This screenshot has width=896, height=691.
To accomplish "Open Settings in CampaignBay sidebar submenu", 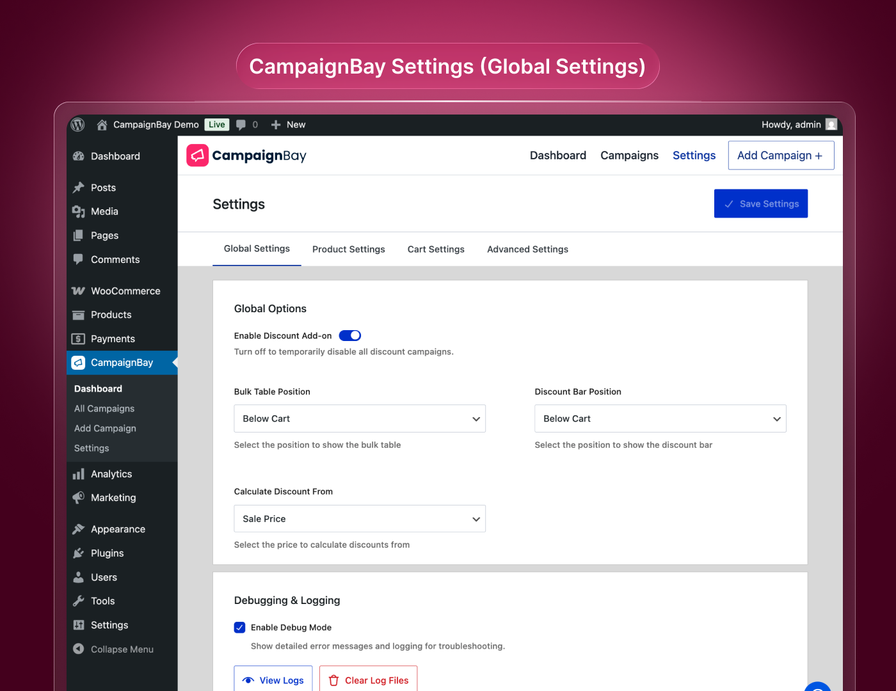I will point(92,449).
